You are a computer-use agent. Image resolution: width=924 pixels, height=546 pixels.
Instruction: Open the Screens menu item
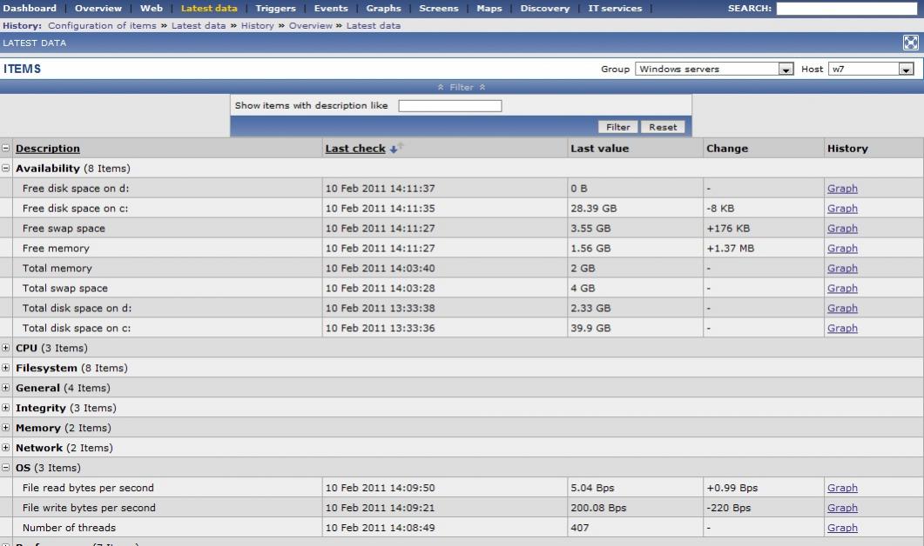pyautogui.click(x=438, y=8)
